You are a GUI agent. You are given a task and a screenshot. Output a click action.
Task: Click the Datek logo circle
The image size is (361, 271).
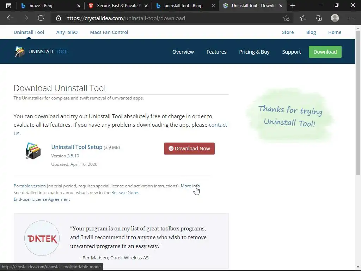point(42,238)
